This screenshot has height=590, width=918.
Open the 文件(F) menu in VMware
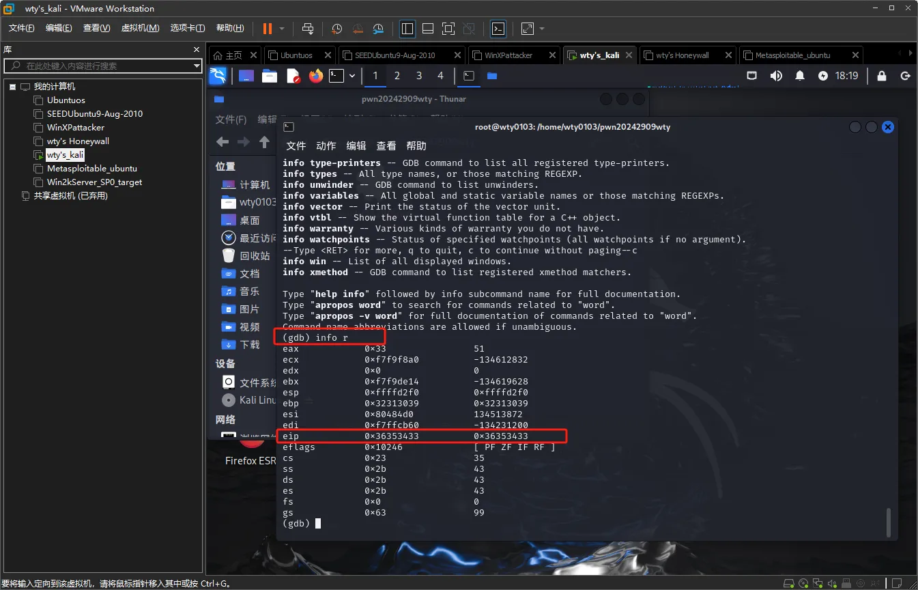[x=21, y=28]
